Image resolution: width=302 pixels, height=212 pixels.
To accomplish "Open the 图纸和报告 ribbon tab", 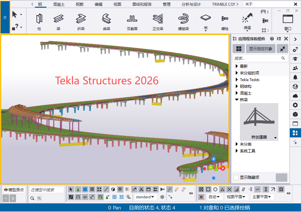I will (x=142, y=4).
